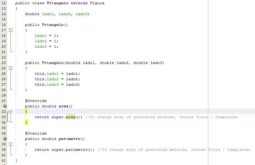The image size is (255, 165).
Task: Collapse the perimetro() method fold at line 38
Action: [11, 144]
